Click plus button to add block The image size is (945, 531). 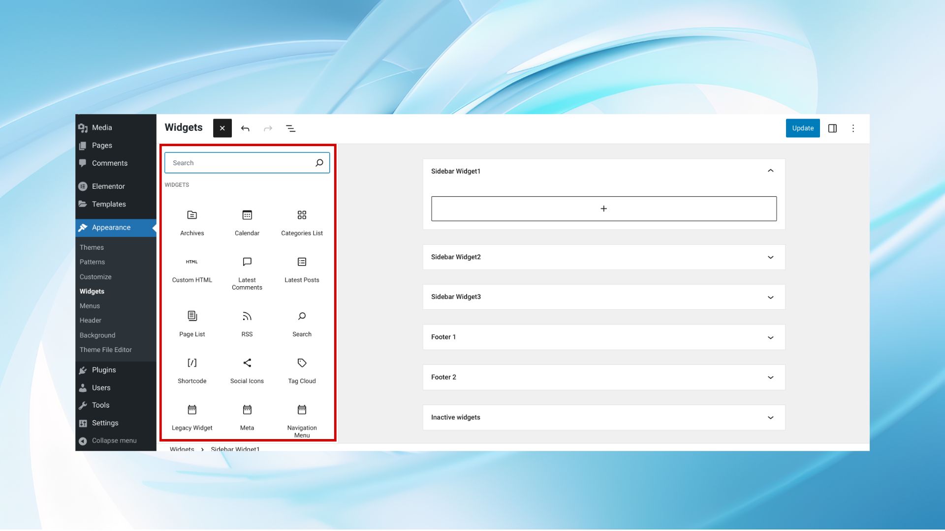point(603,209)
